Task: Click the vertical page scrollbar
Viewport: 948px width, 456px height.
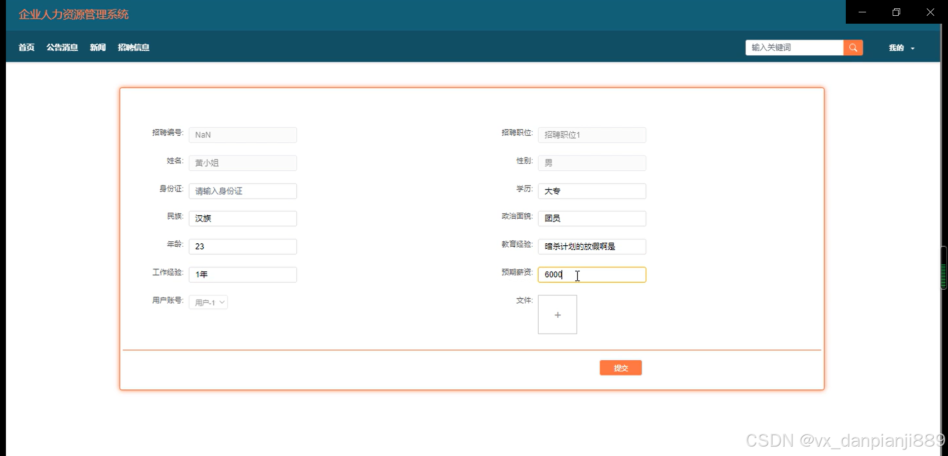Action: pyautogui.click(x=944, y=267)
